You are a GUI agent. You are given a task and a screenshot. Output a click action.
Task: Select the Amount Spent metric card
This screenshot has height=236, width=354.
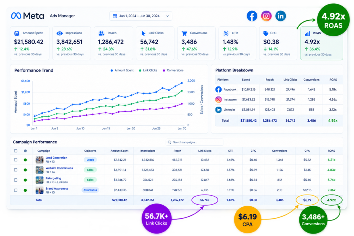(30, 43)
